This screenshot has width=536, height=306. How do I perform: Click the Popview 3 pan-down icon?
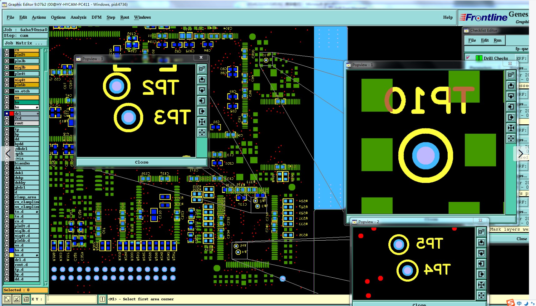[x=202, y=90]
